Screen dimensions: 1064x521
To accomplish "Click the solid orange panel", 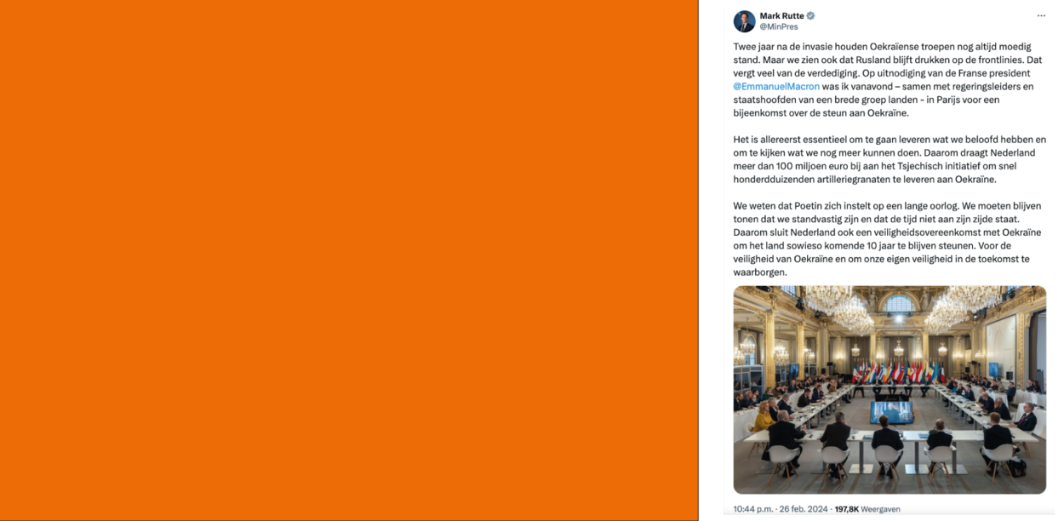I will pos(349,260).
